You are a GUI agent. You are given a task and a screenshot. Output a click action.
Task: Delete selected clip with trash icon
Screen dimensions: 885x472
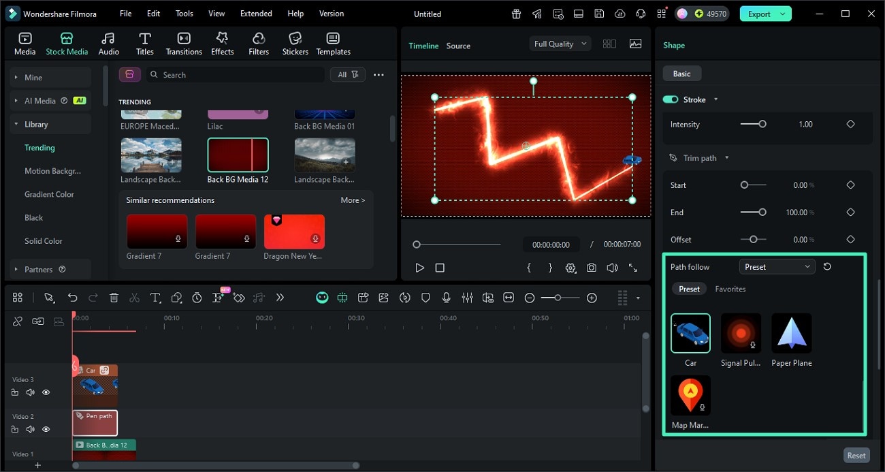114,298
